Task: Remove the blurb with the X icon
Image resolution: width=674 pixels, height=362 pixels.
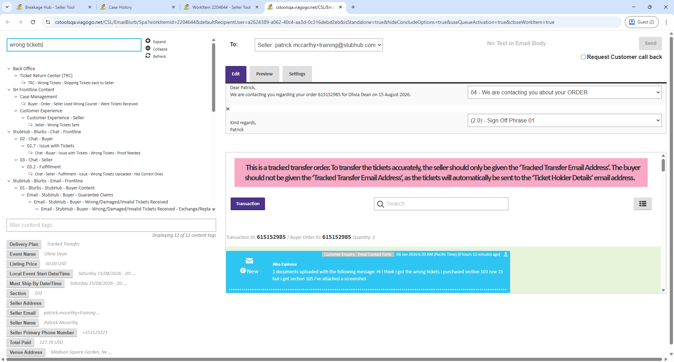Action: click(x=228, y=109)
